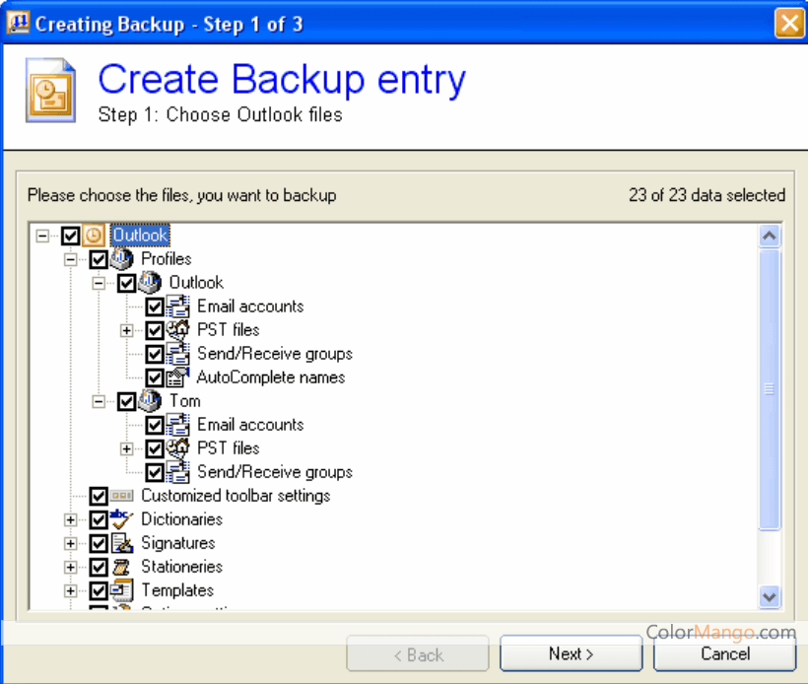Select the Tom profile icon

(x=150, y=401)
